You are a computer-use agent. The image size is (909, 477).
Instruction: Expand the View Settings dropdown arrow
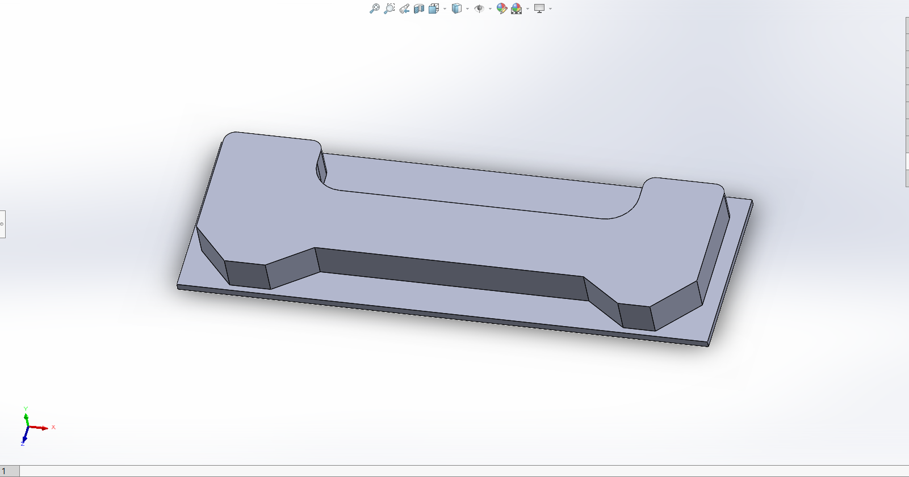coord(550,9)
